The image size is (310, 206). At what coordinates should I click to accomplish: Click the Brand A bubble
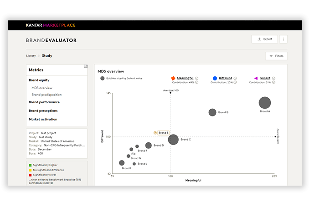pos(265,103)
